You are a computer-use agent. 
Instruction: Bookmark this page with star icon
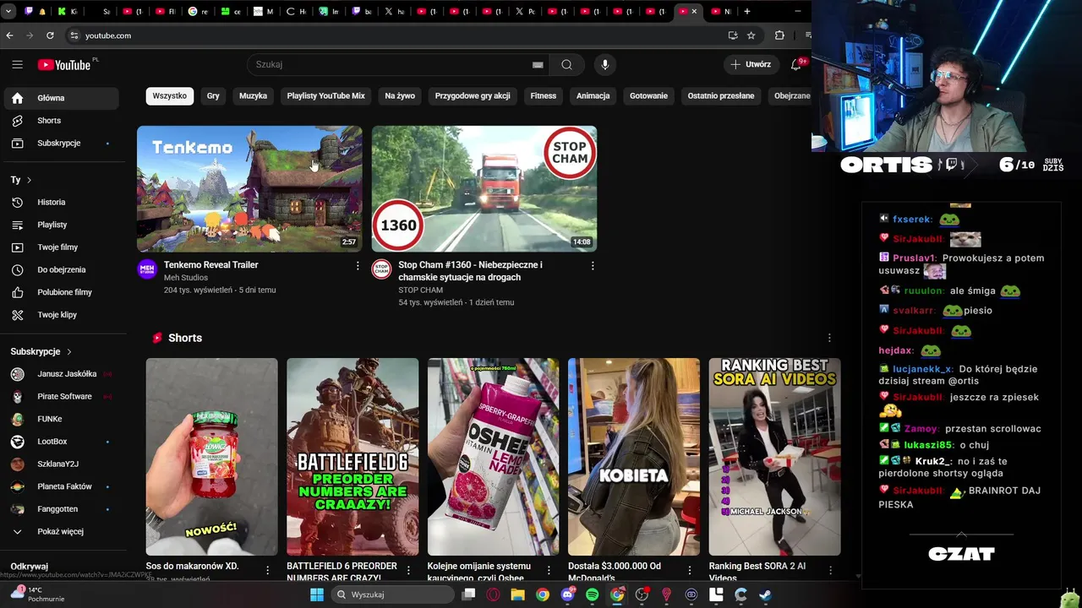(751, 35)
